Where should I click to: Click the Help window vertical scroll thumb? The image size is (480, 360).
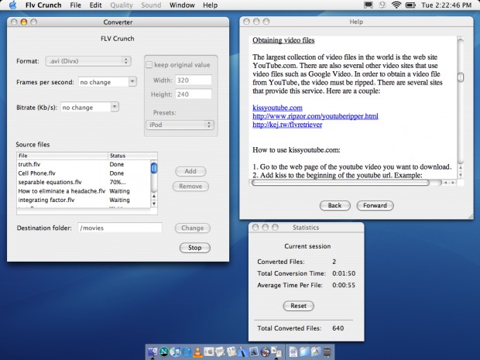[461, 77]
